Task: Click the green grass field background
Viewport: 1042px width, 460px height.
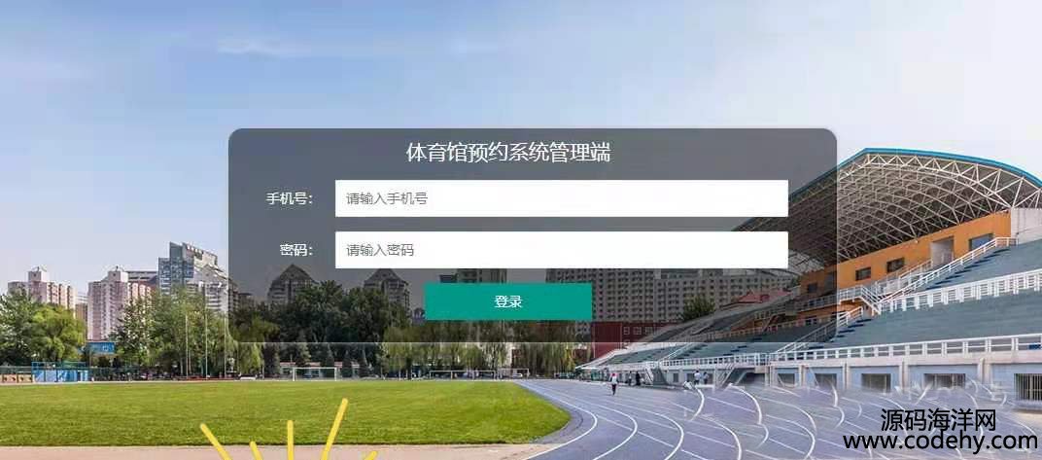Action: point(265,410)
